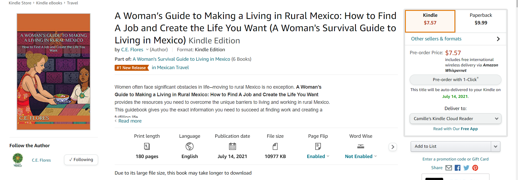The height and width of the screenshot is (180, 518).
Task: Expand the Page Flip Enabled dropdown
Action: pyautogui.click(x=318, y=156)
